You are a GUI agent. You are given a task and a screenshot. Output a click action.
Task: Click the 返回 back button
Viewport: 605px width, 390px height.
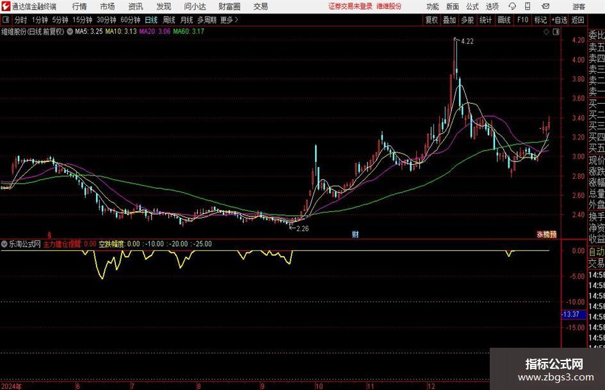click(x=577, y=20)
